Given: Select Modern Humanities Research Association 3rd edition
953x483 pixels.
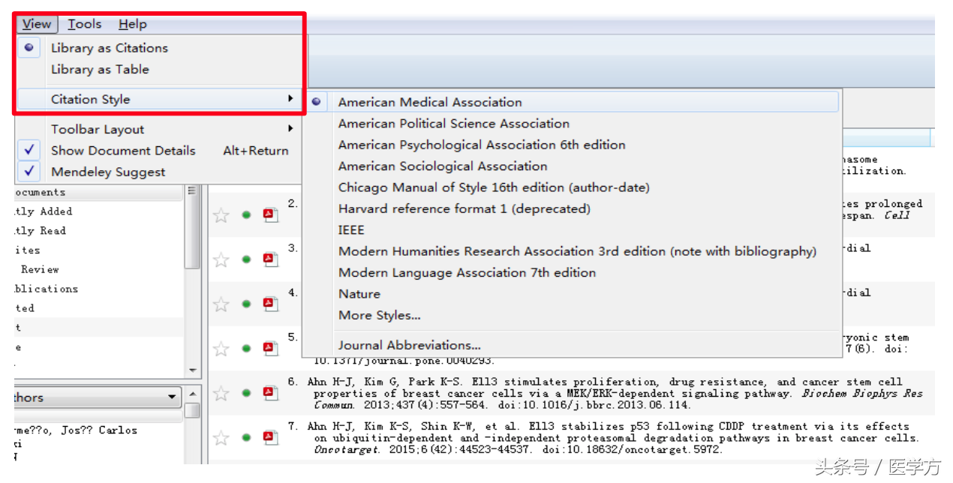Looking at the screenshot, I should click(x=577, y=251).
